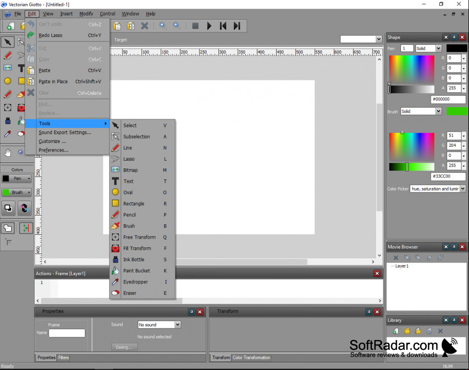Select Eraser from Tools submenu
The width and height of the screenshot is (469, 370).
[x=142, y=293]
